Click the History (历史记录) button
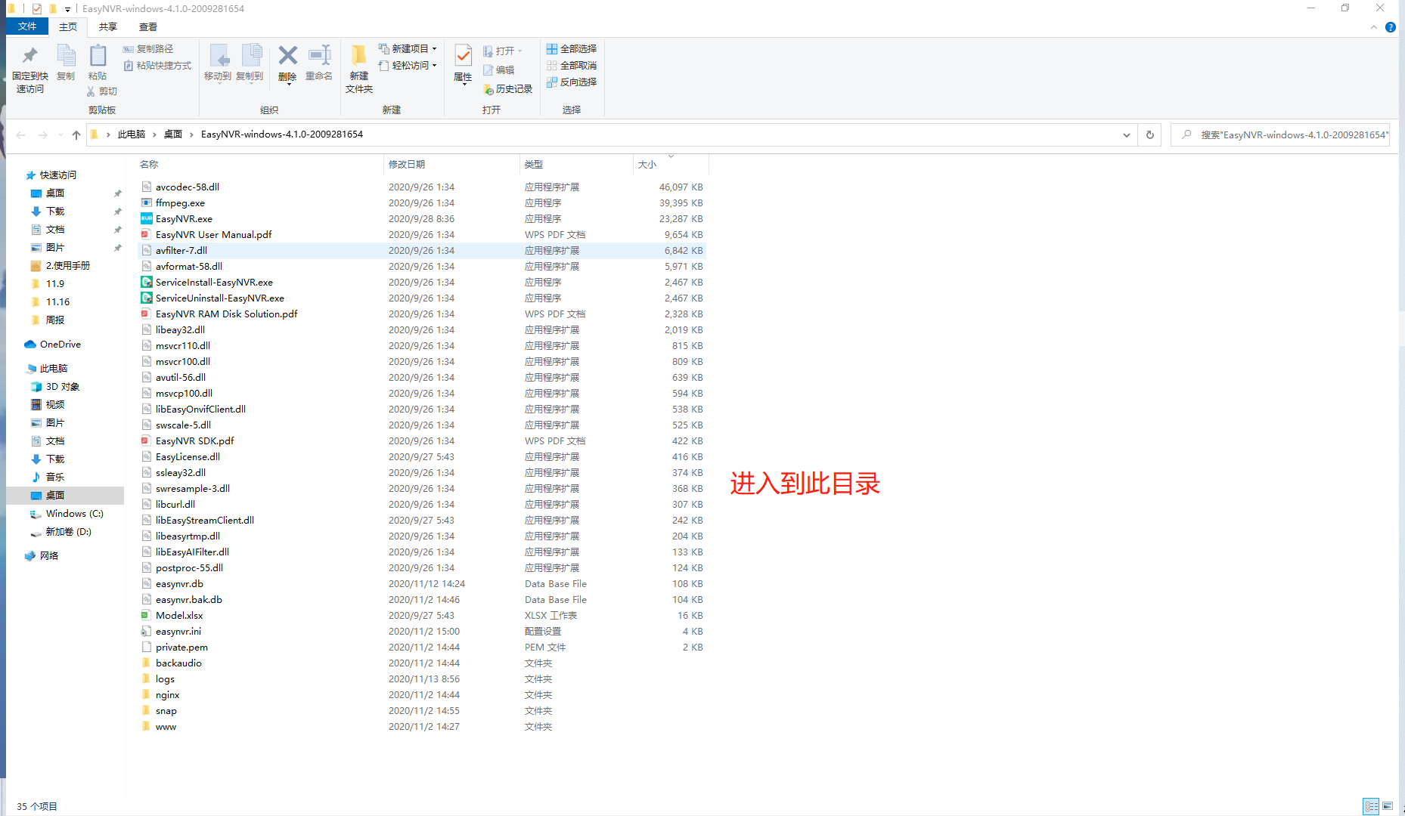The height and width of the screenshot is (816, 1405). [507, 89]
